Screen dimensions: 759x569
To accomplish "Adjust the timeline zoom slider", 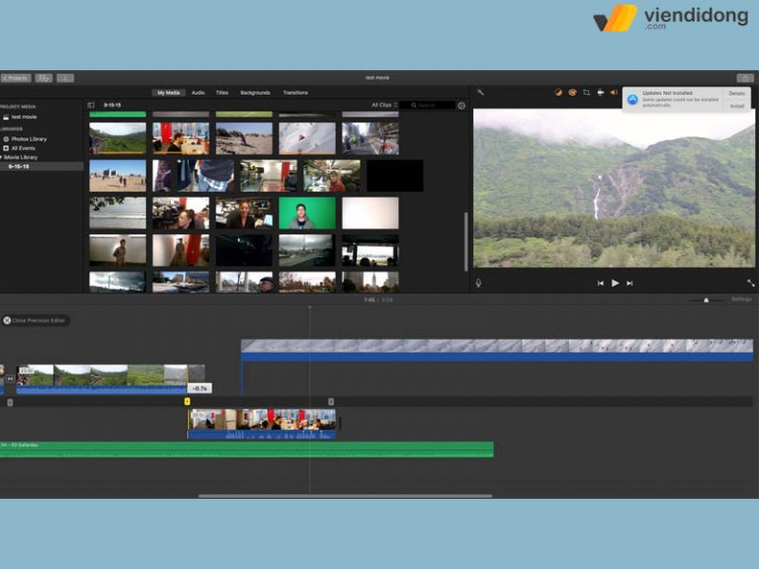I will pos(706,300).
